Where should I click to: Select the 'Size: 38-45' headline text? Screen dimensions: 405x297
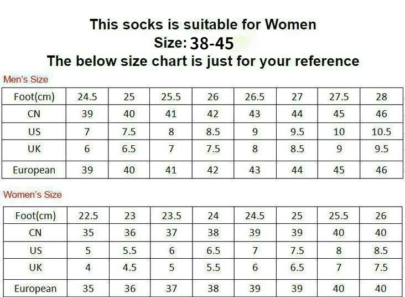point(194,43)
